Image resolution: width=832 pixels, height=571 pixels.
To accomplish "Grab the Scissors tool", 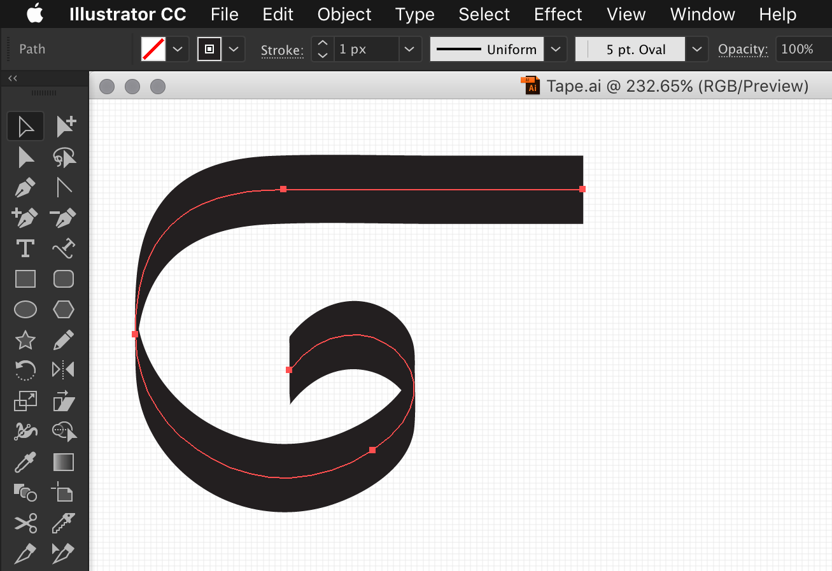I will (25, 523).
